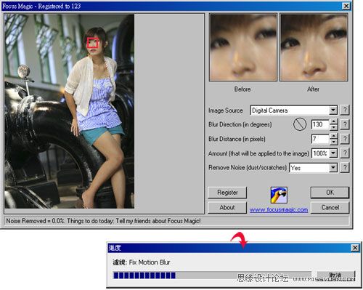Open help for Blur Distance
The height and width of the screenshot is (290, 363).
tap(345, 139)
